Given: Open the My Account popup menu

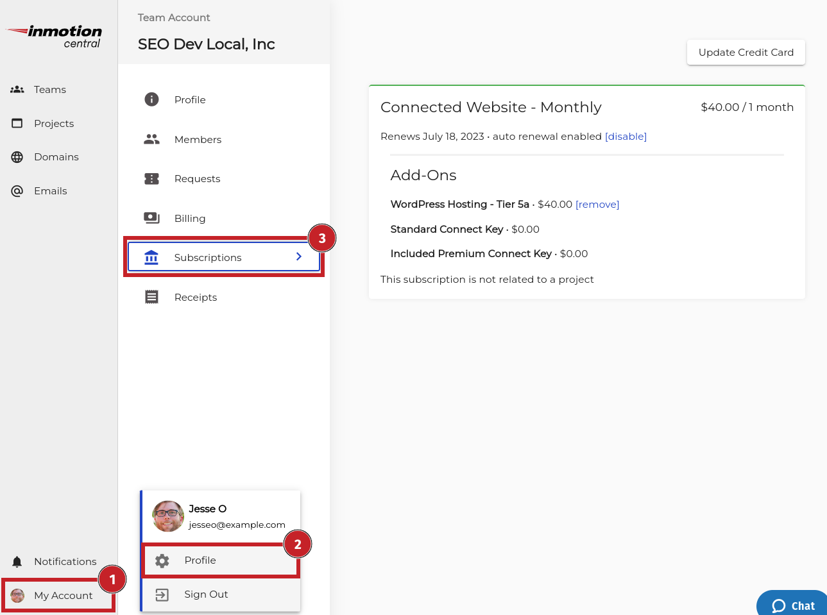Looking at the screenshot, I should 58,596.
